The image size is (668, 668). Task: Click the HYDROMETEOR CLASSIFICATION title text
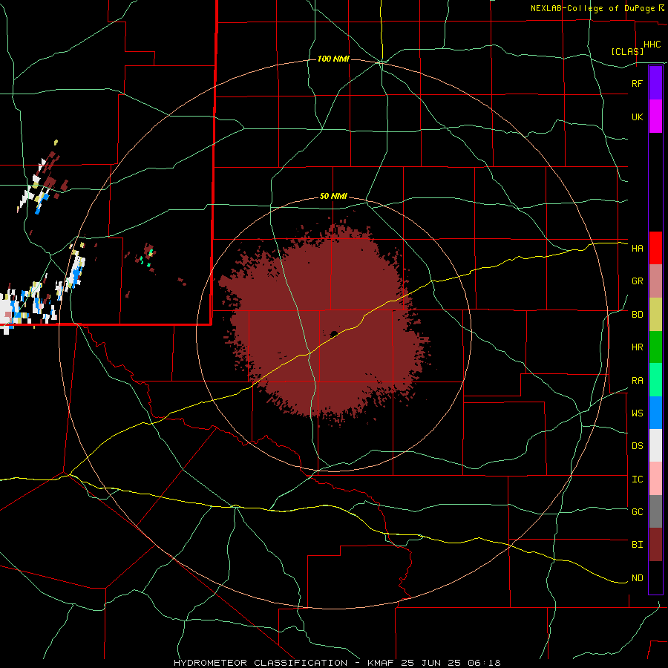[261, 663]
